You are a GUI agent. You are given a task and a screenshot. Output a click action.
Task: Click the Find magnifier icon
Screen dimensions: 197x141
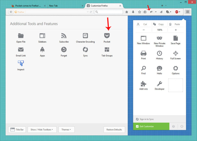pyautogui.click(x=143, y=68)
